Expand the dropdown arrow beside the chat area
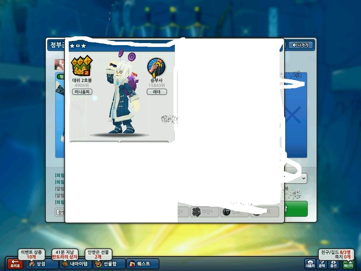Screen dimensions: 361x271 click(x=304, y=178)
